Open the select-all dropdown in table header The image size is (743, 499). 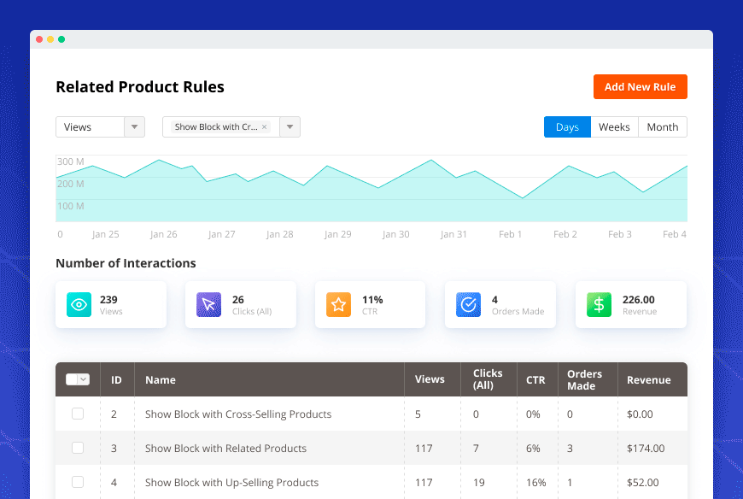pyautogui.click(x=78, y=379)
